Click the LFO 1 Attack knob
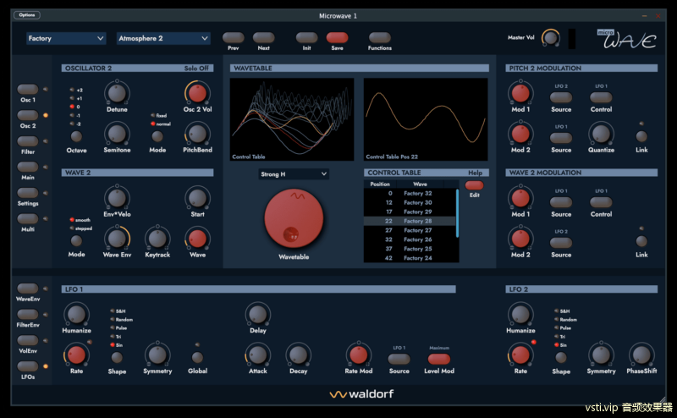 [x=258, y=355]
